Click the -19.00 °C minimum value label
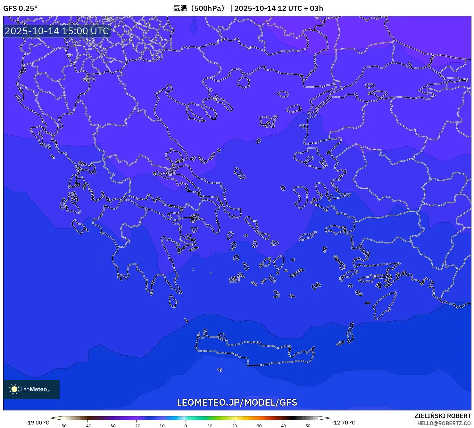474x428 pixels. tap(37, 423)
